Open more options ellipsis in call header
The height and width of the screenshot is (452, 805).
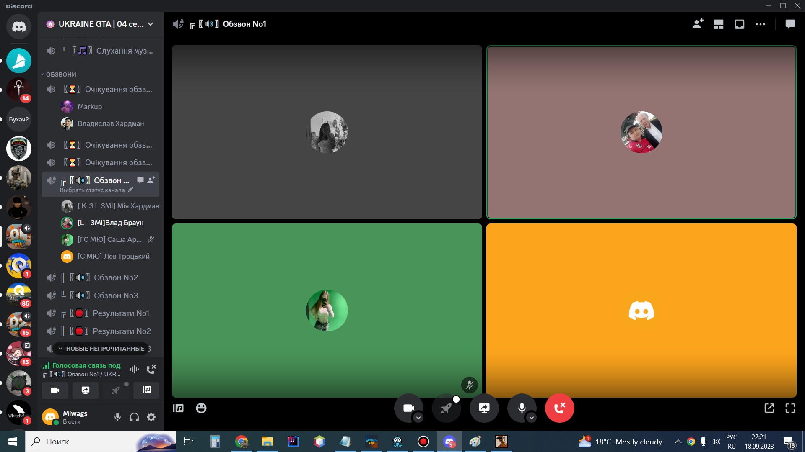click(x=761, y=24)
